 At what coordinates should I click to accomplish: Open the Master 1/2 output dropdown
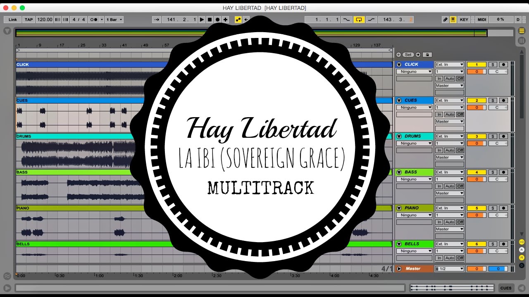pyautogui.click(x=450, y=269)
